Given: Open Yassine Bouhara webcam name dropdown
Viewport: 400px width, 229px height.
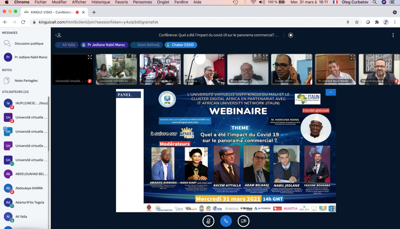Looking at the screenshot, I should click(x=374, y=81).
